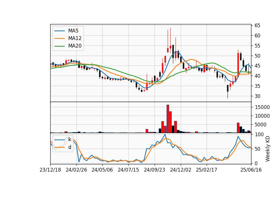Click the 25/02/17 date tick label

(207, 170)
